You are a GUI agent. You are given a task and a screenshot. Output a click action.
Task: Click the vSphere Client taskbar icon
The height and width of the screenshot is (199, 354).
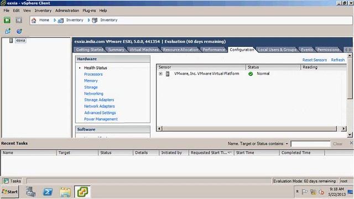click(82, 192)
